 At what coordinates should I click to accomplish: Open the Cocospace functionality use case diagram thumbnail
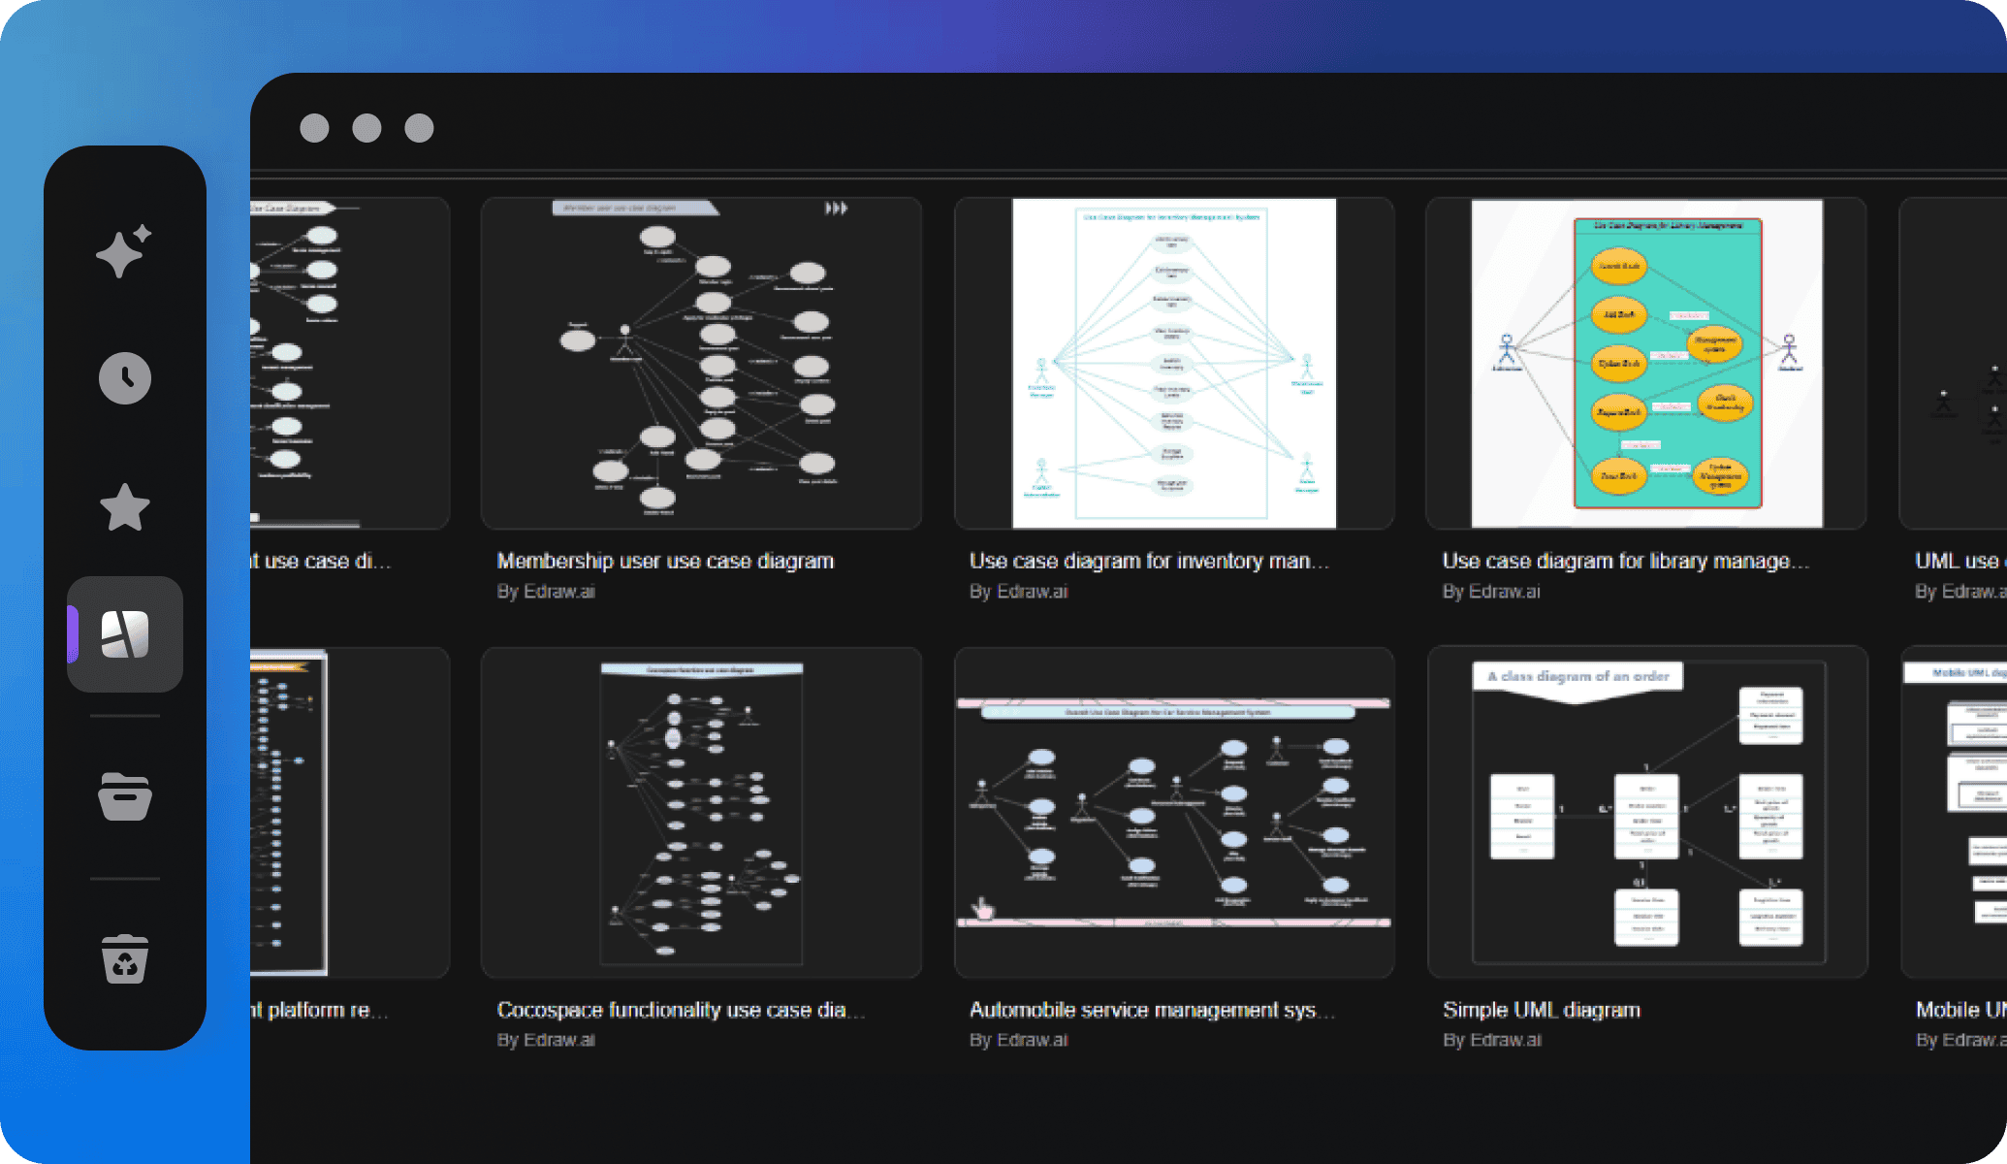701,813
